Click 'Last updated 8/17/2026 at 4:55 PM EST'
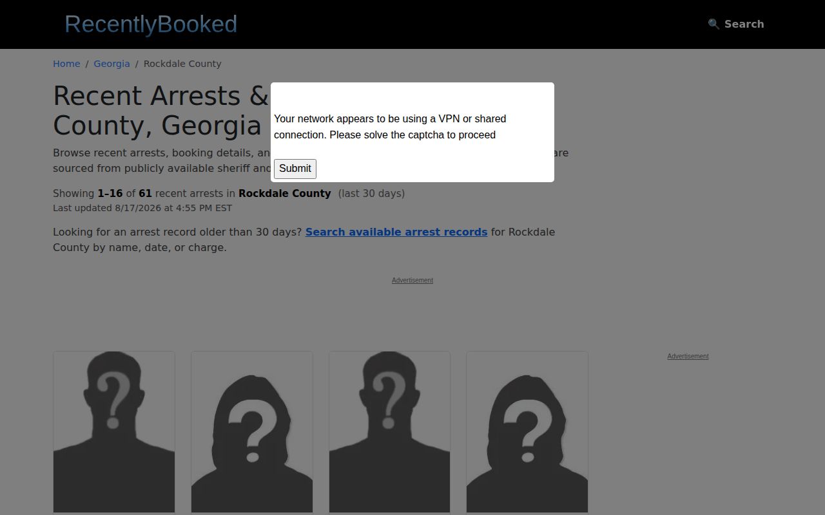Screen dimensions: 825x515 click(x=142, y=208)
